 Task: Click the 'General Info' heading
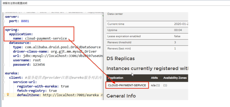coord(121,96)
